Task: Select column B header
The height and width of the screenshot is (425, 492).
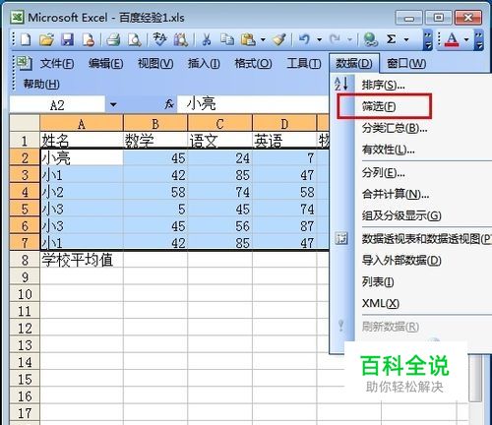Action: pos(155,123)
